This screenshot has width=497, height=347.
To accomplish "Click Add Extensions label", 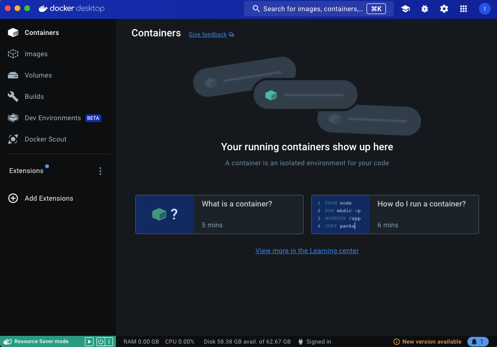I will click(49, 198).
